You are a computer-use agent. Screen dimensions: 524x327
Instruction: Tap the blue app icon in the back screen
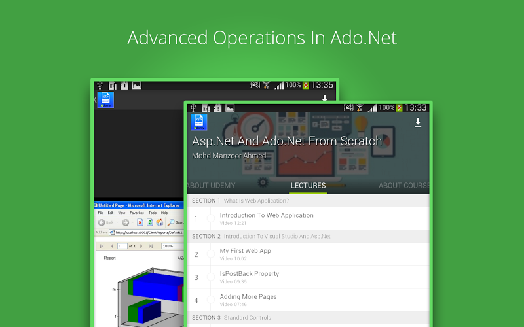click(105, 100)
